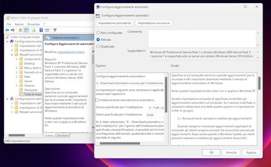Select the Sistema item in the tree
The height and width of the screenshot is (167, 271).
tap(29, 85)
